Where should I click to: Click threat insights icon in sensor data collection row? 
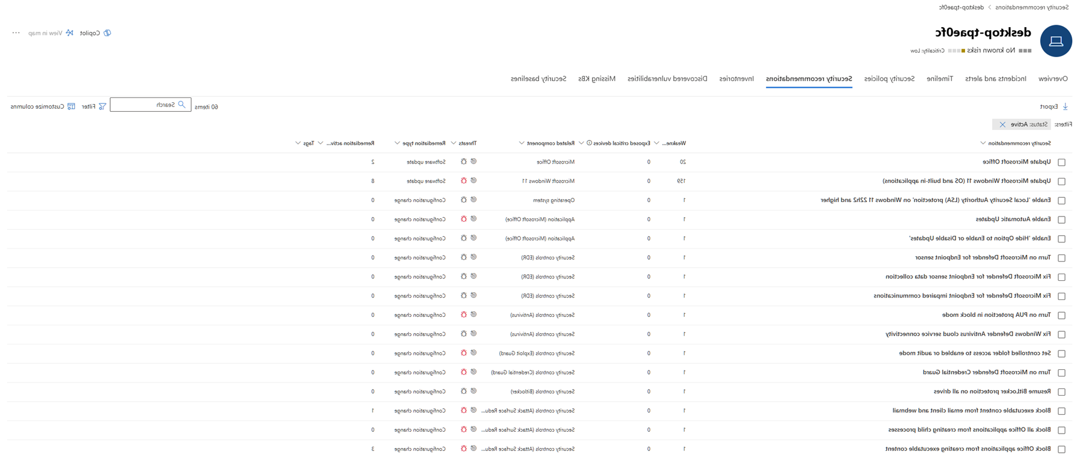[x=474, y=277]
